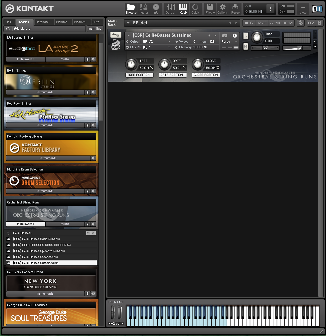Minimize all rack instruments icon
Viewport: 326px width, 336px height.
319,23
